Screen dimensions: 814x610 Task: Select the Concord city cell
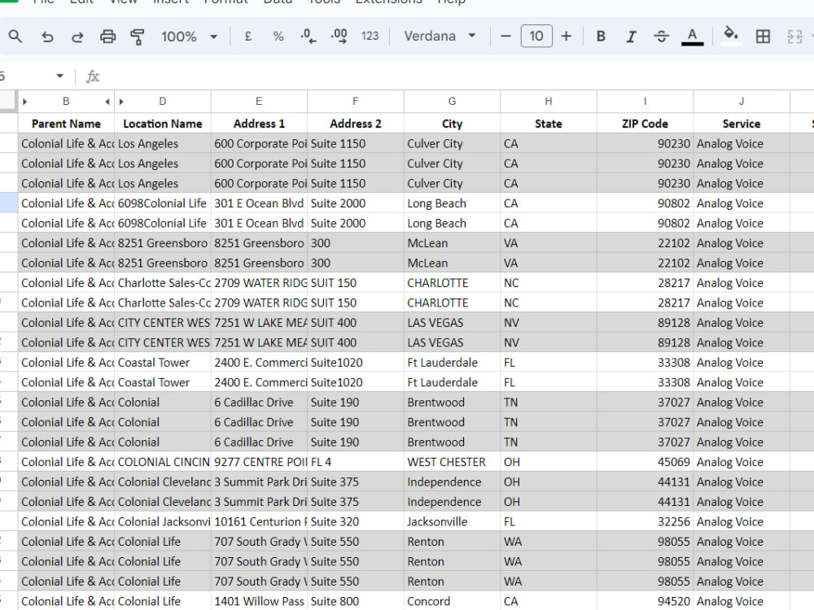pyautogui.click(x=452, y=601)
